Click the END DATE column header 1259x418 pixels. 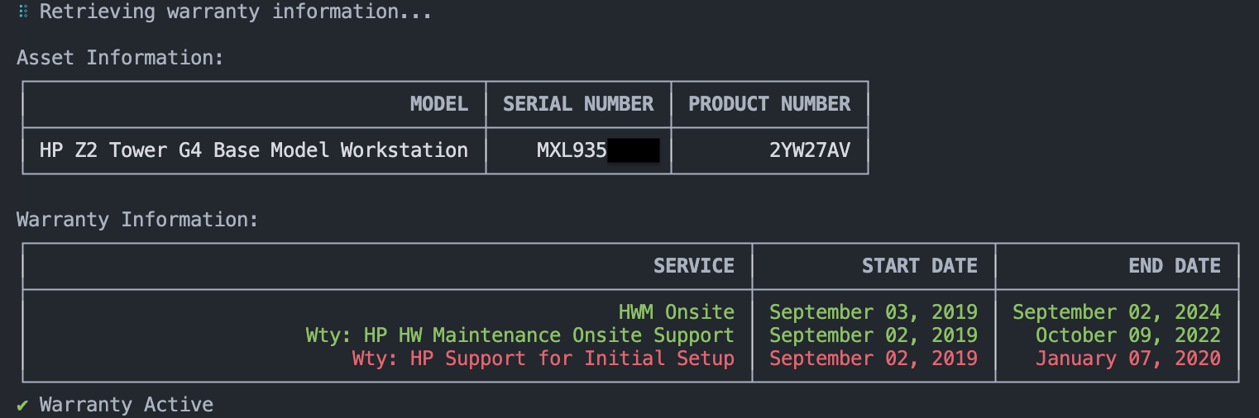pos(1175,266)
